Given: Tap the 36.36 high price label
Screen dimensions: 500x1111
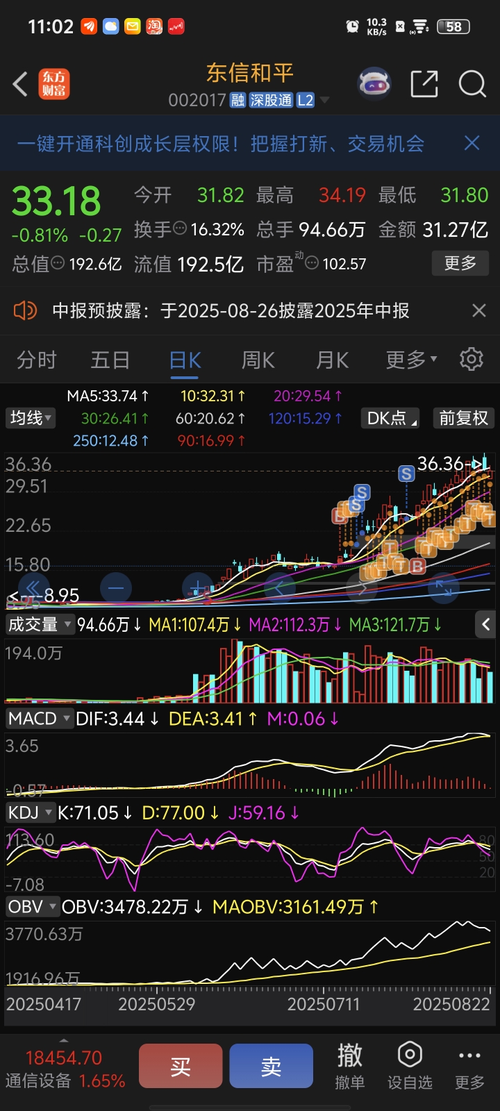Looking at the screenshot, I should click(440, 462).
